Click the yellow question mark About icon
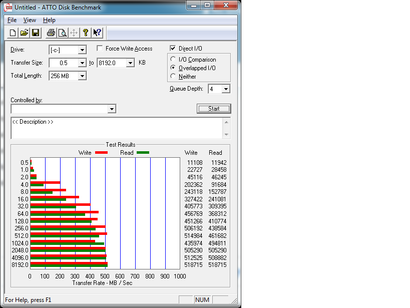 [86, 33]
